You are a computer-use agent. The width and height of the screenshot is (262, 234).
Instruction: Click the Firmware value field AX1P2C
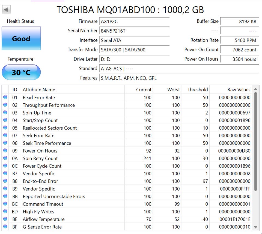134,21
